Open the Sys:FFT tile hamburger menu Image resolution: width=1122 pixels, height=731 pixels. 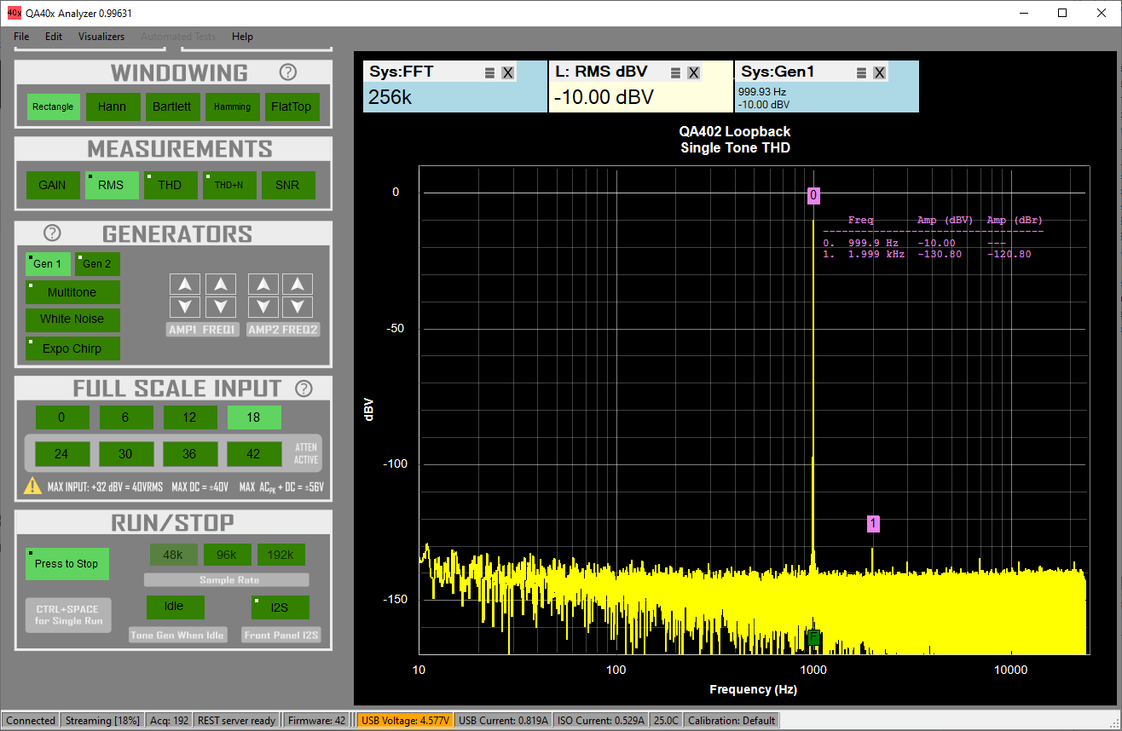click(489, 73)
